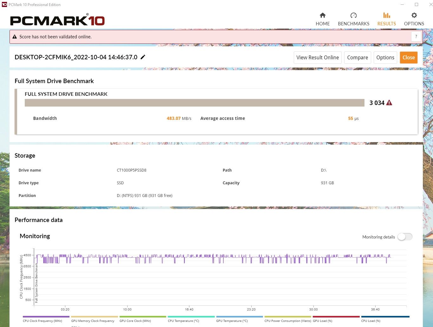Click the validation help question mark button
The height and width of the screenshot is (327, 433).
(416, 36)
